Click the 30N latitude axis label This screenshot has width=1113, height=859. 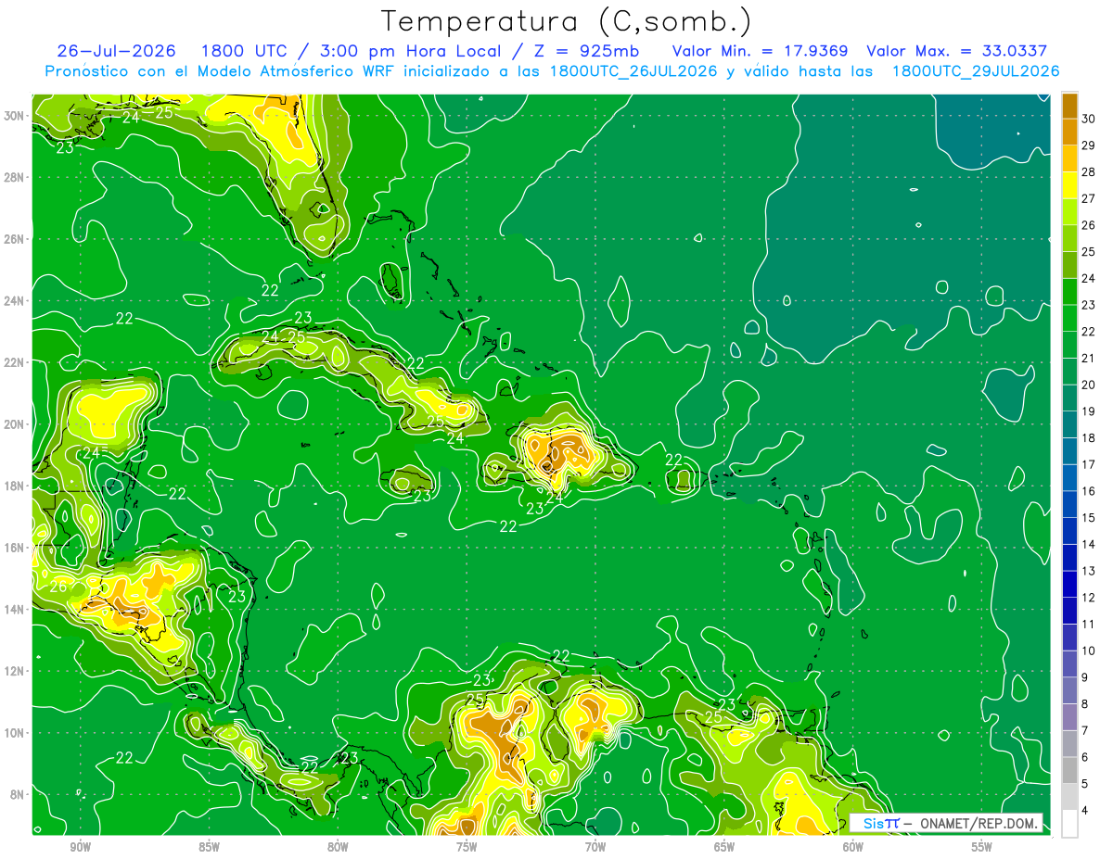pos(14,116)
